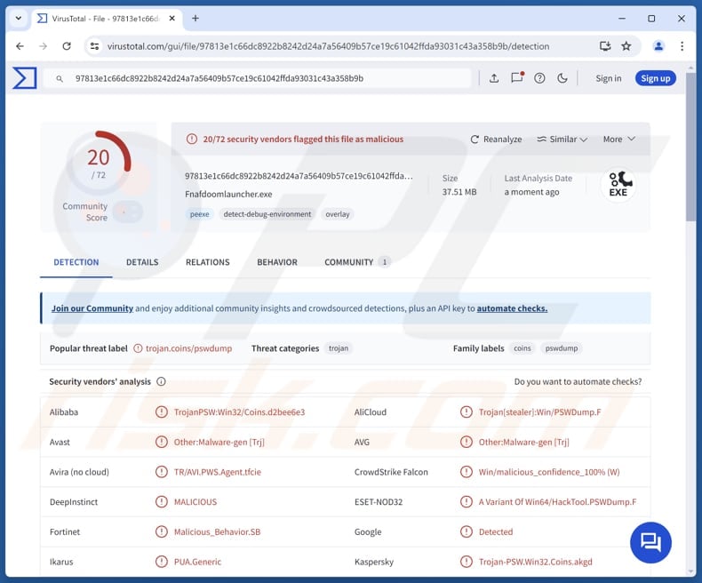This screenshot has width=702, height=583.
Task: Open the help question mark icon
Action: click(x=539, y=78)
